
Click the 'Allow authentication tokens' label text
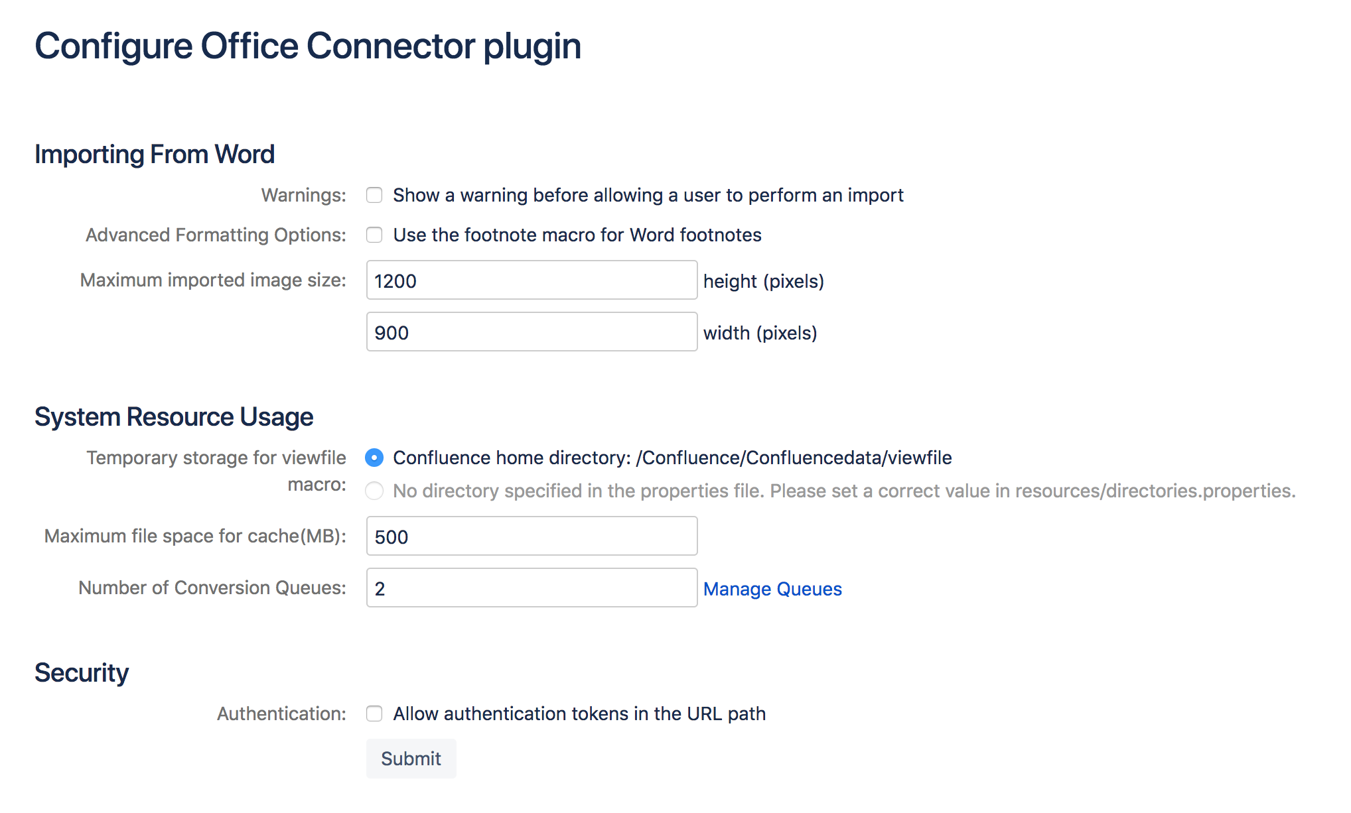[579, 714]
